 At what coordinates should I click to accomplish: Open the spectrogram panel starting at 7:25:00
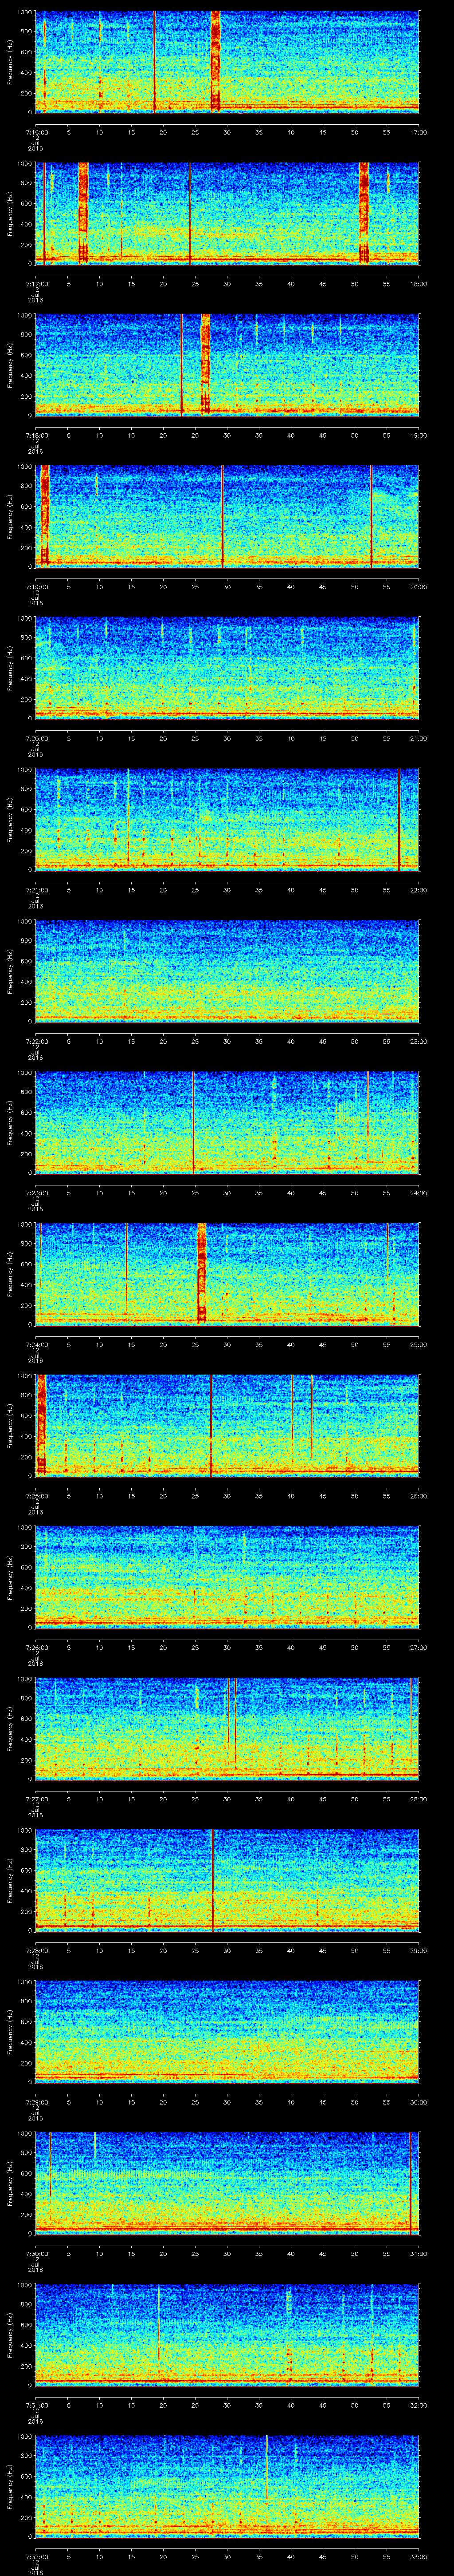coord(227,1425)
